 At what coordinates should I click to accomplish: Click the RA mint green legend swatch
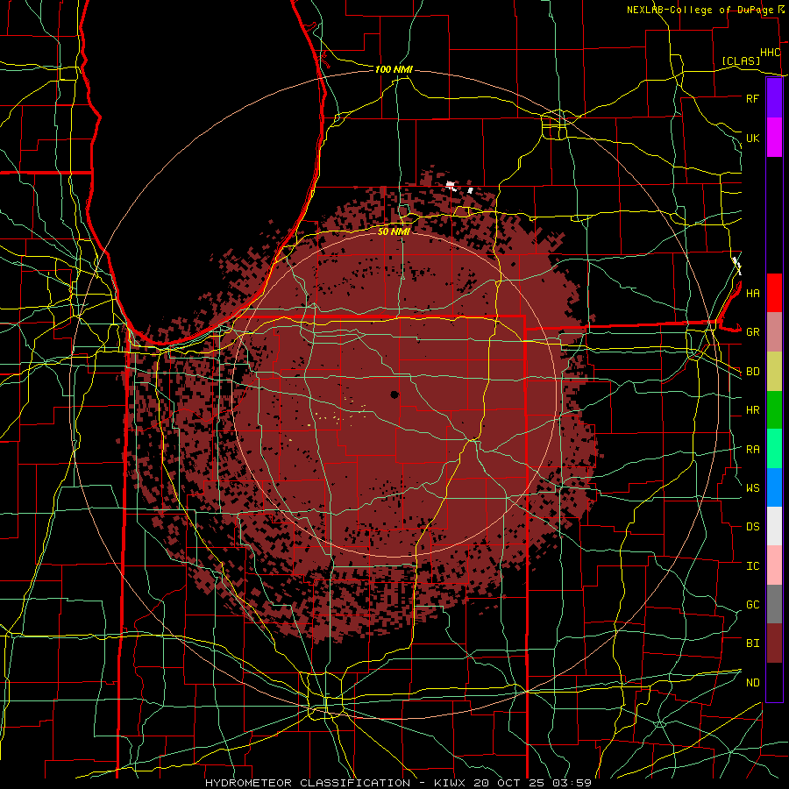click(x=774, y=449)
